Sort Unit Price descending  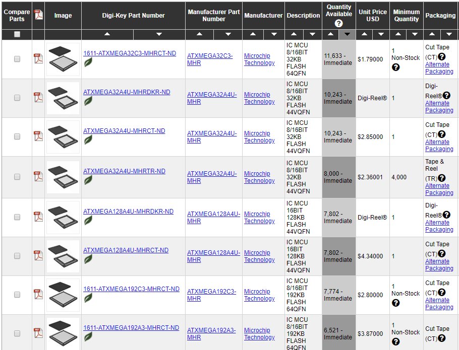(x=381, y=34)
